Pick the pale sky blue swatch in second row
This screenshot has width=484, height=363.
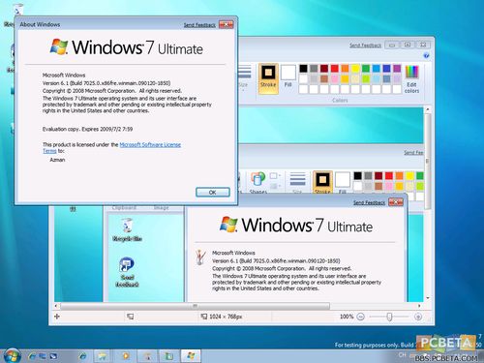[x=377, y=78]
